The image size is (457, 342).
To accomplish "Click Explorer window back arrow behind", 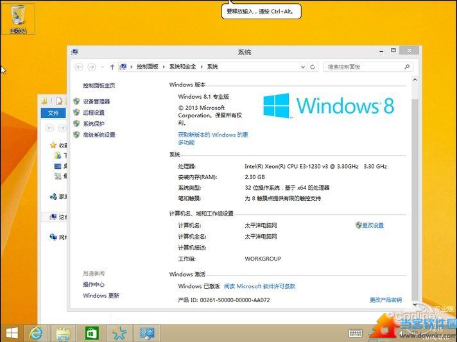I will [50, 128].
